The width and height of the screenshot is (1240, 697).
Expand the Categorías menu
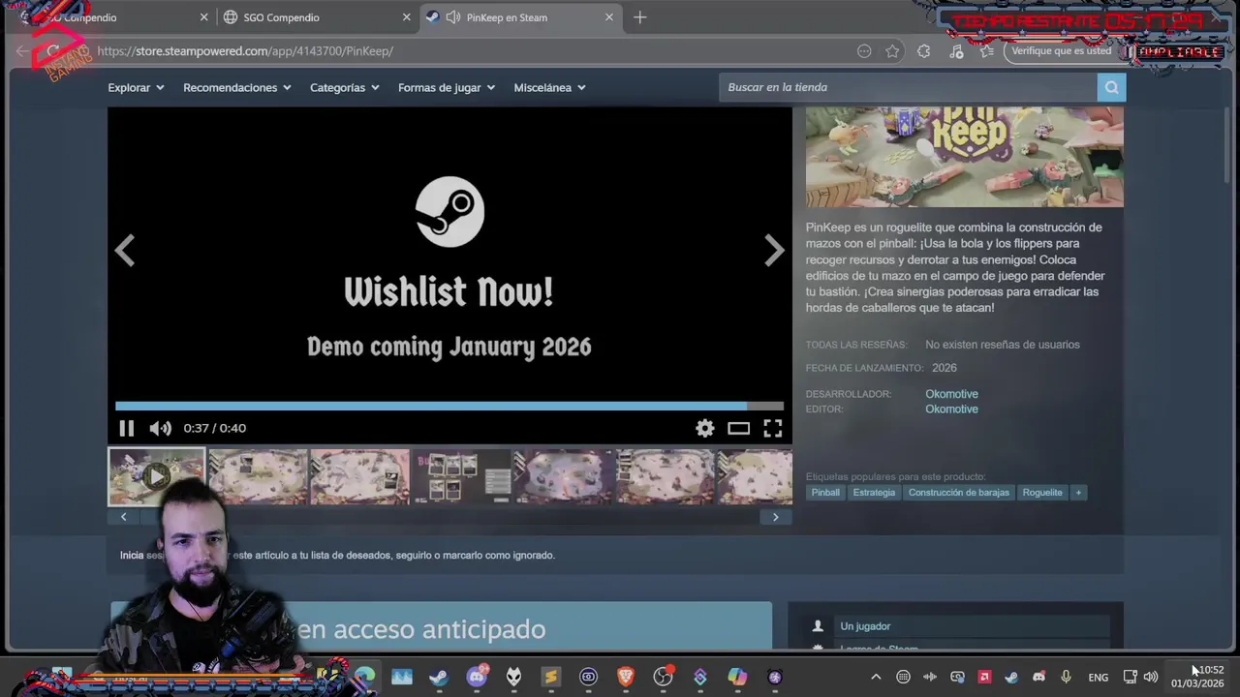[x=344, y=87]
